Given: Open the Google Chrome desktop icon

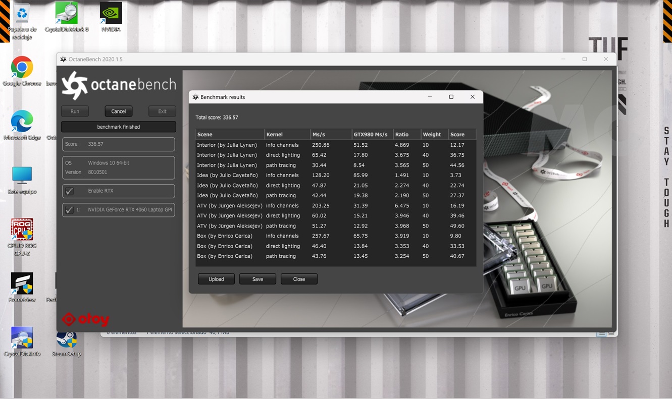Looking at the screenshot, I should pyautogui.click(x=22, y=68).
